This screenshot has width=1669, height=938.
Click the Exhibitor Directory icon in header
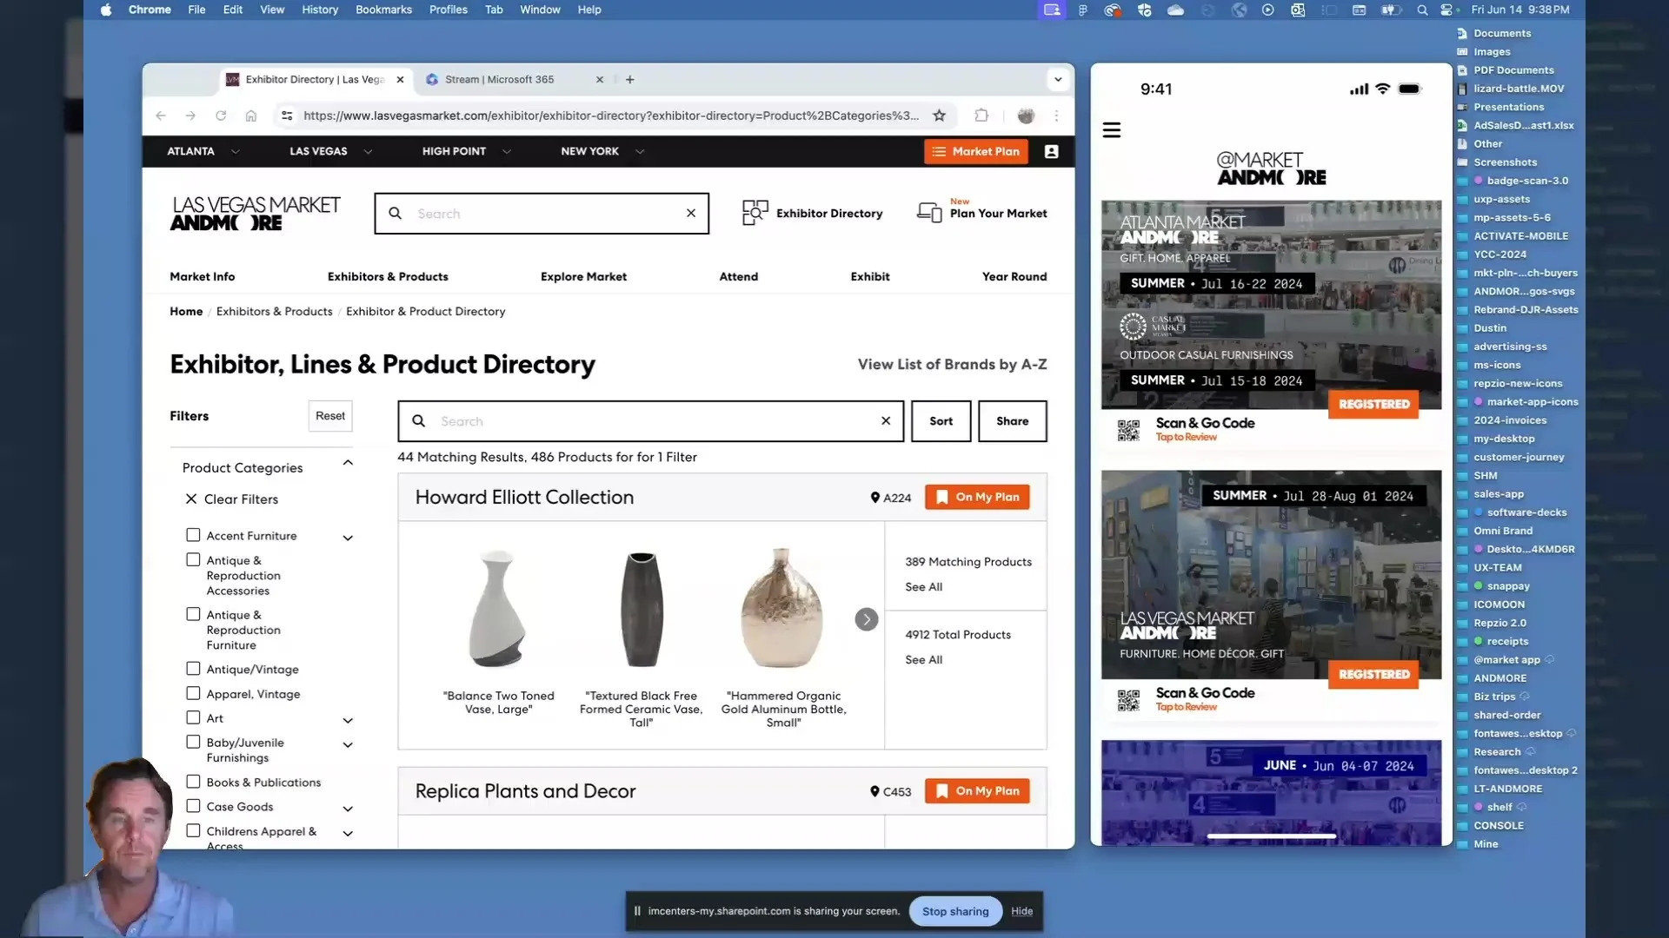755,213
